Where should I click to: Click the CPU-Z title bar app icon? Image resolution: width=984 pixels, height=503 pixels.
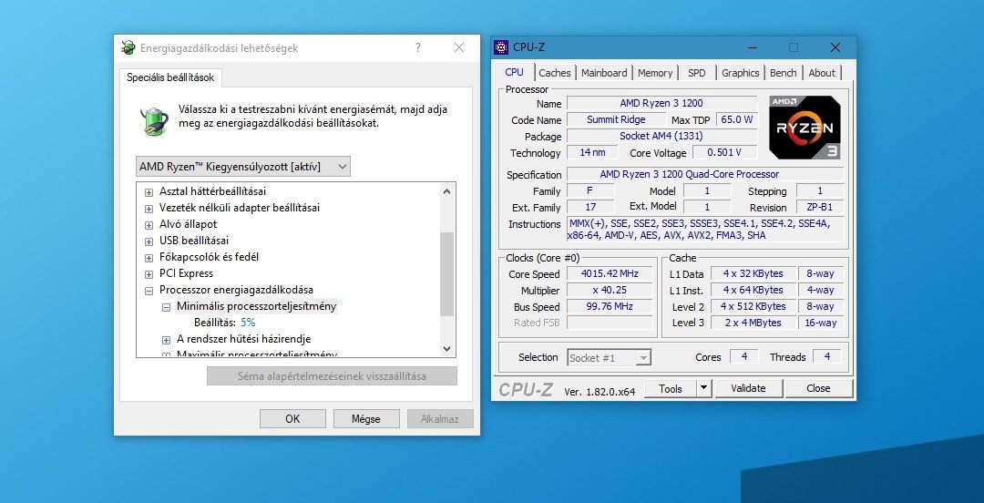pyautogui.click(x=501, y=47)
